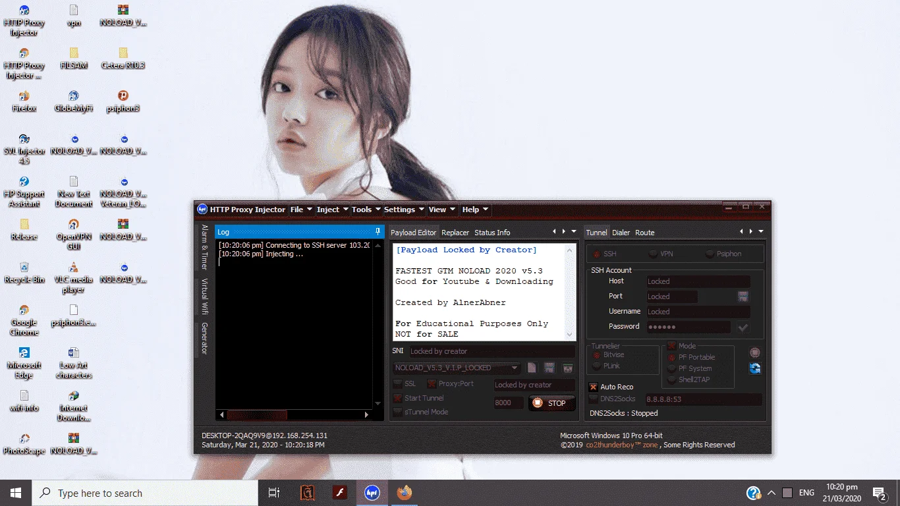Expand the NOLOAD_V5.3_V.I.P_LOCKED config dropdown
Viewport: 900px width, 506px height.
[515, 368]
